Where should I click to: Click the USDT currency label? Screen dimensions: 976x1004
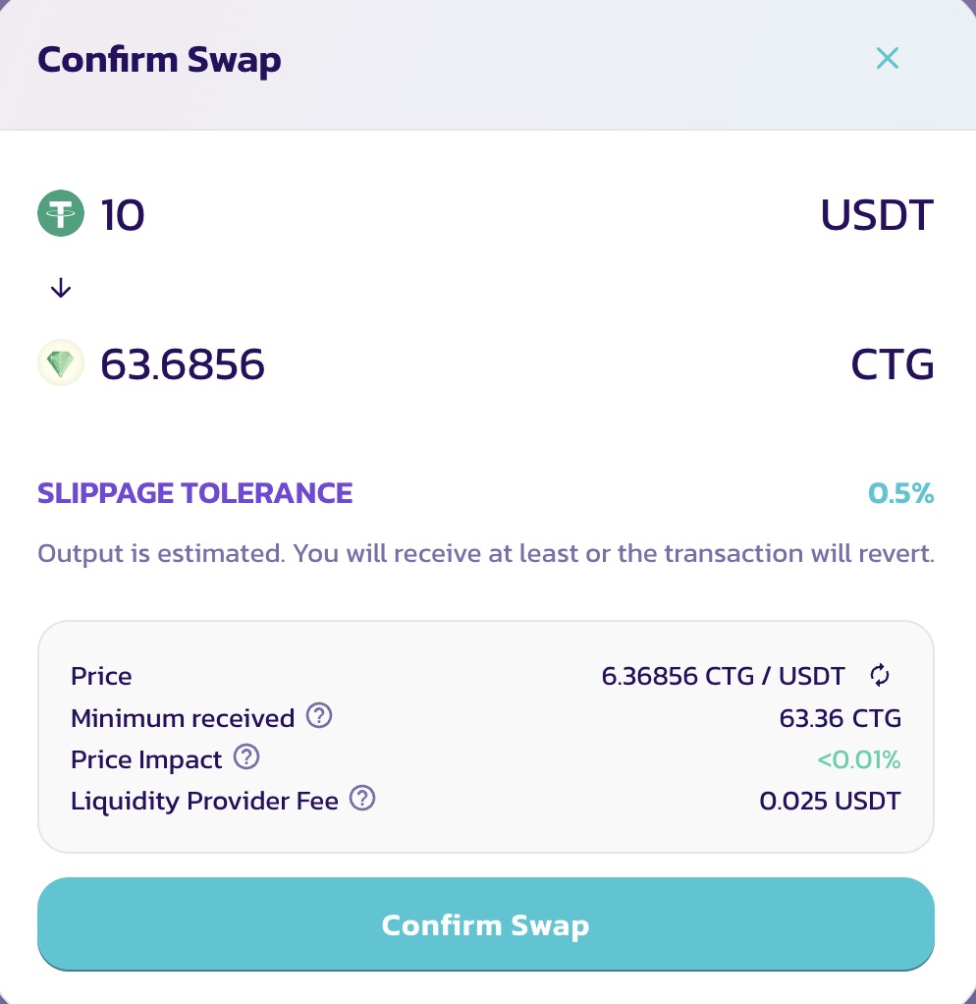coord(876,214)
